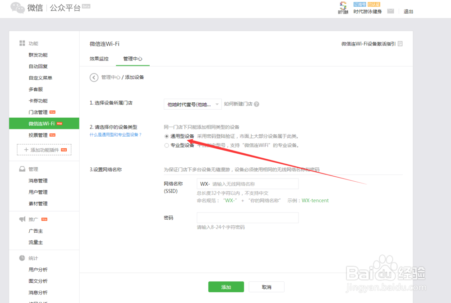Click the 如何新建门店 link
Image resolution: width=451 pixels, height=303 pixels.
[238, 104]
